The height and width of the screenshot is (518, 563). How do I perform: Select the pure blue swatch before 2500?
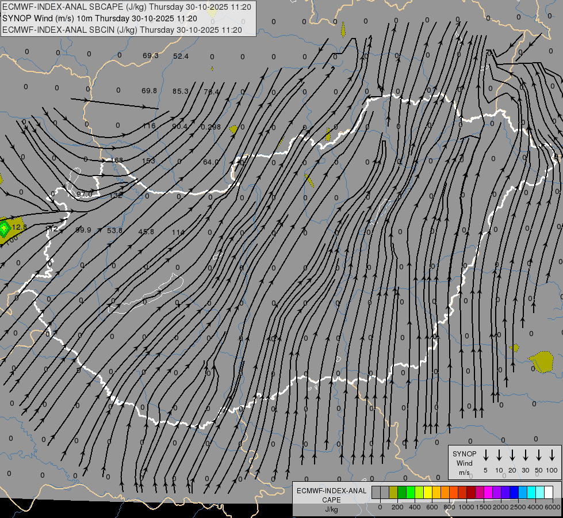point(515,492)
